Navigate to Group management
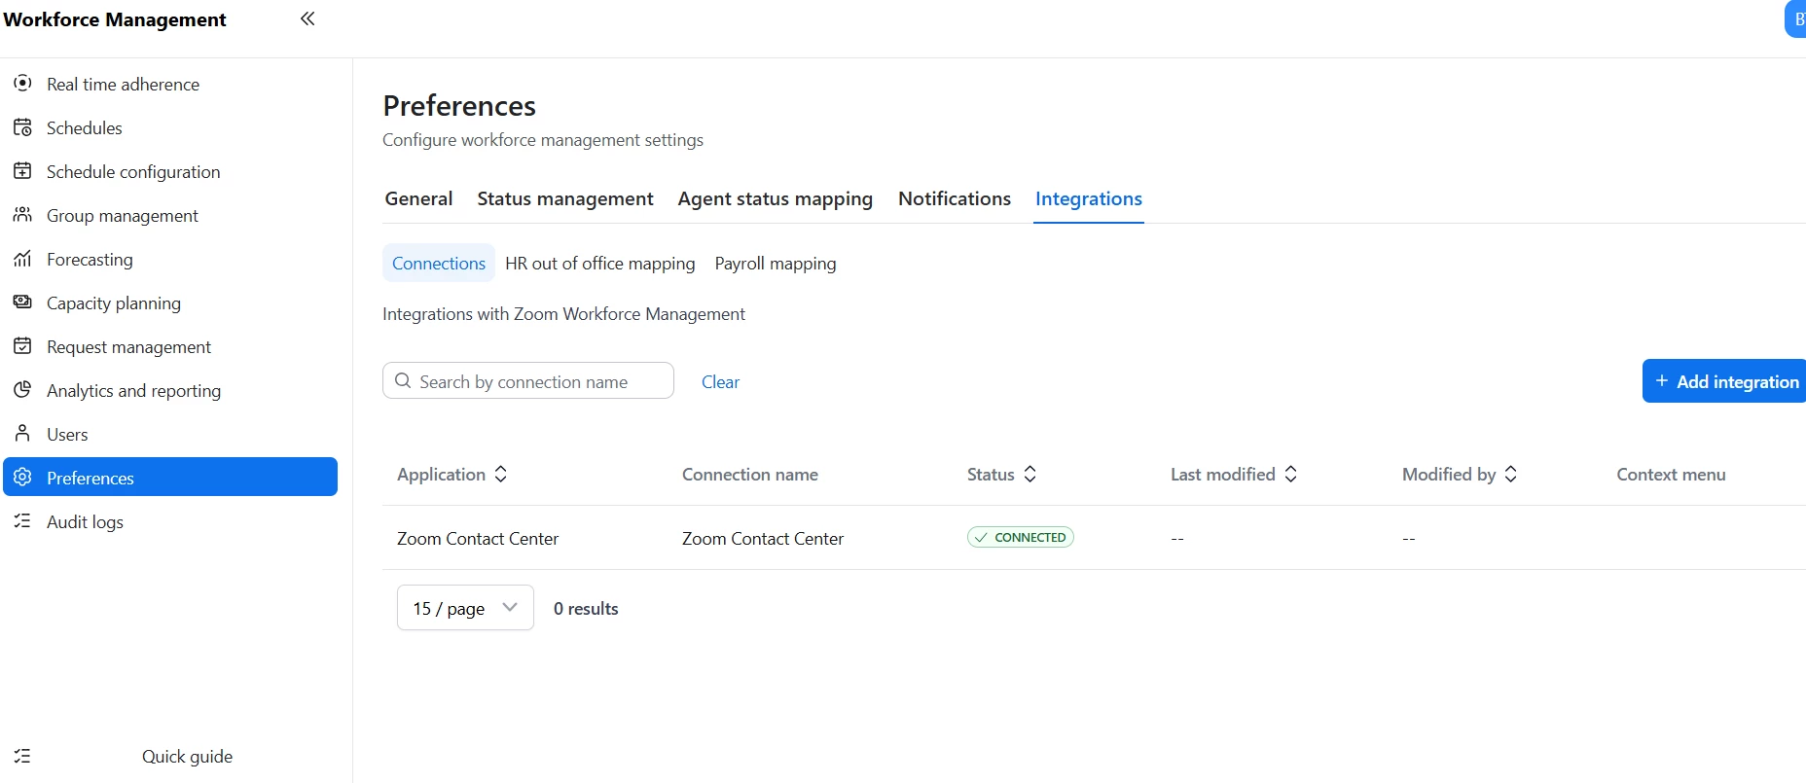The image size is (1806, 783). (123, 215)
